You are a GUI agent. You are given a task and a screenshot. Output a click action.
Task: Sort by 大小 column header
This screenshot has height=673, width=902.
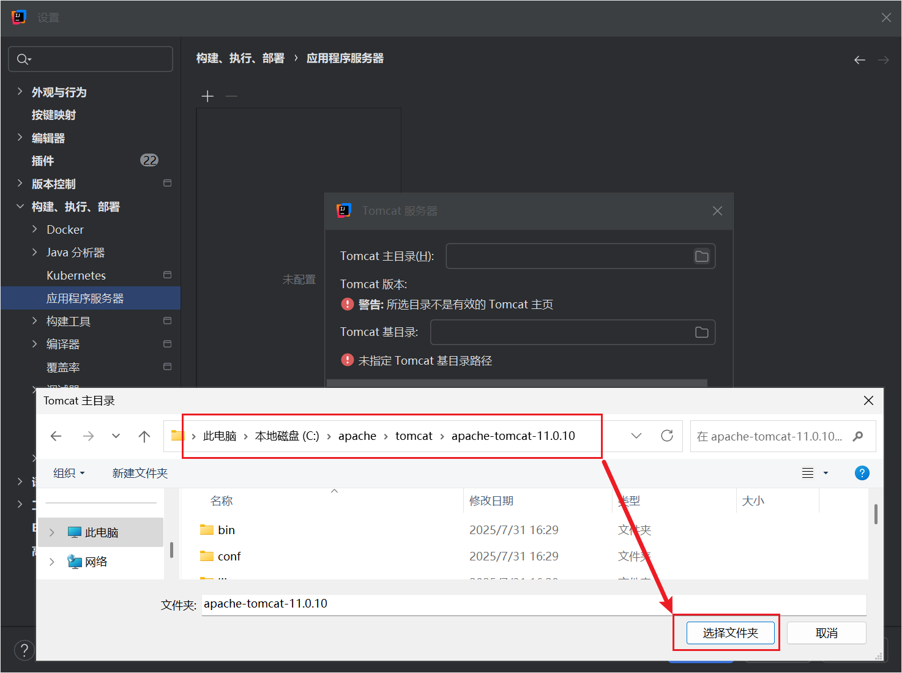[x=753, y=501]
